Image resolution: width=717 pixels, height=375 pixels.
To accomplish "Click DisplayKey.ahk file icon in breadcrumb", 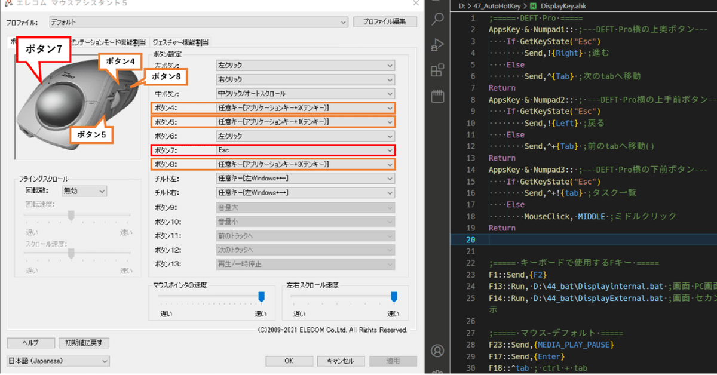I will [x=534, y=5].
